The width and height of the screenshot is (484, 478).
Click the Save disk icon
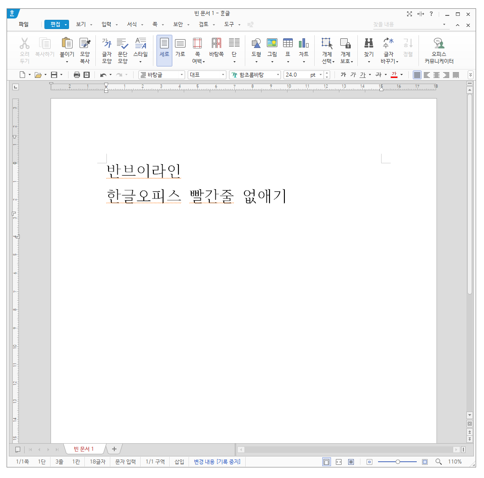coord(54,75)
